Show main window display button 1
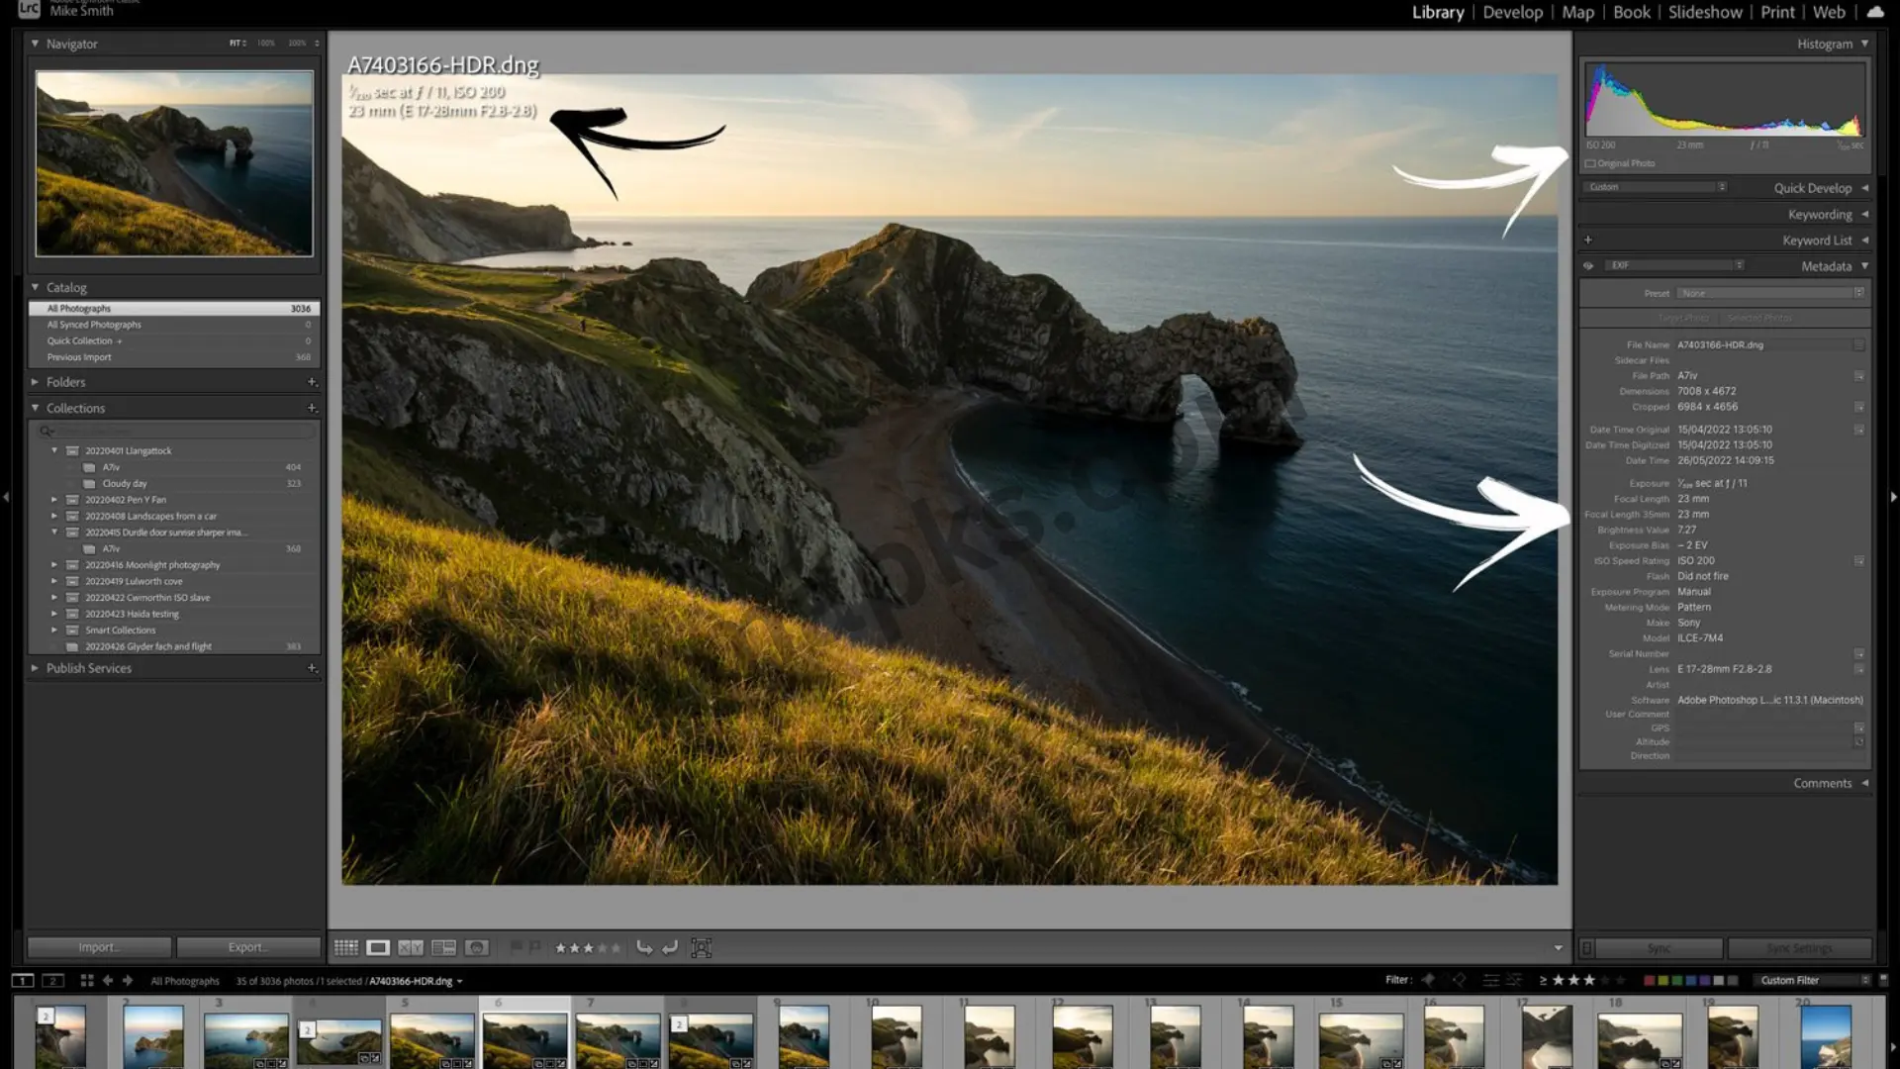Screen dimensions: 1900x1069 (22, 981)
